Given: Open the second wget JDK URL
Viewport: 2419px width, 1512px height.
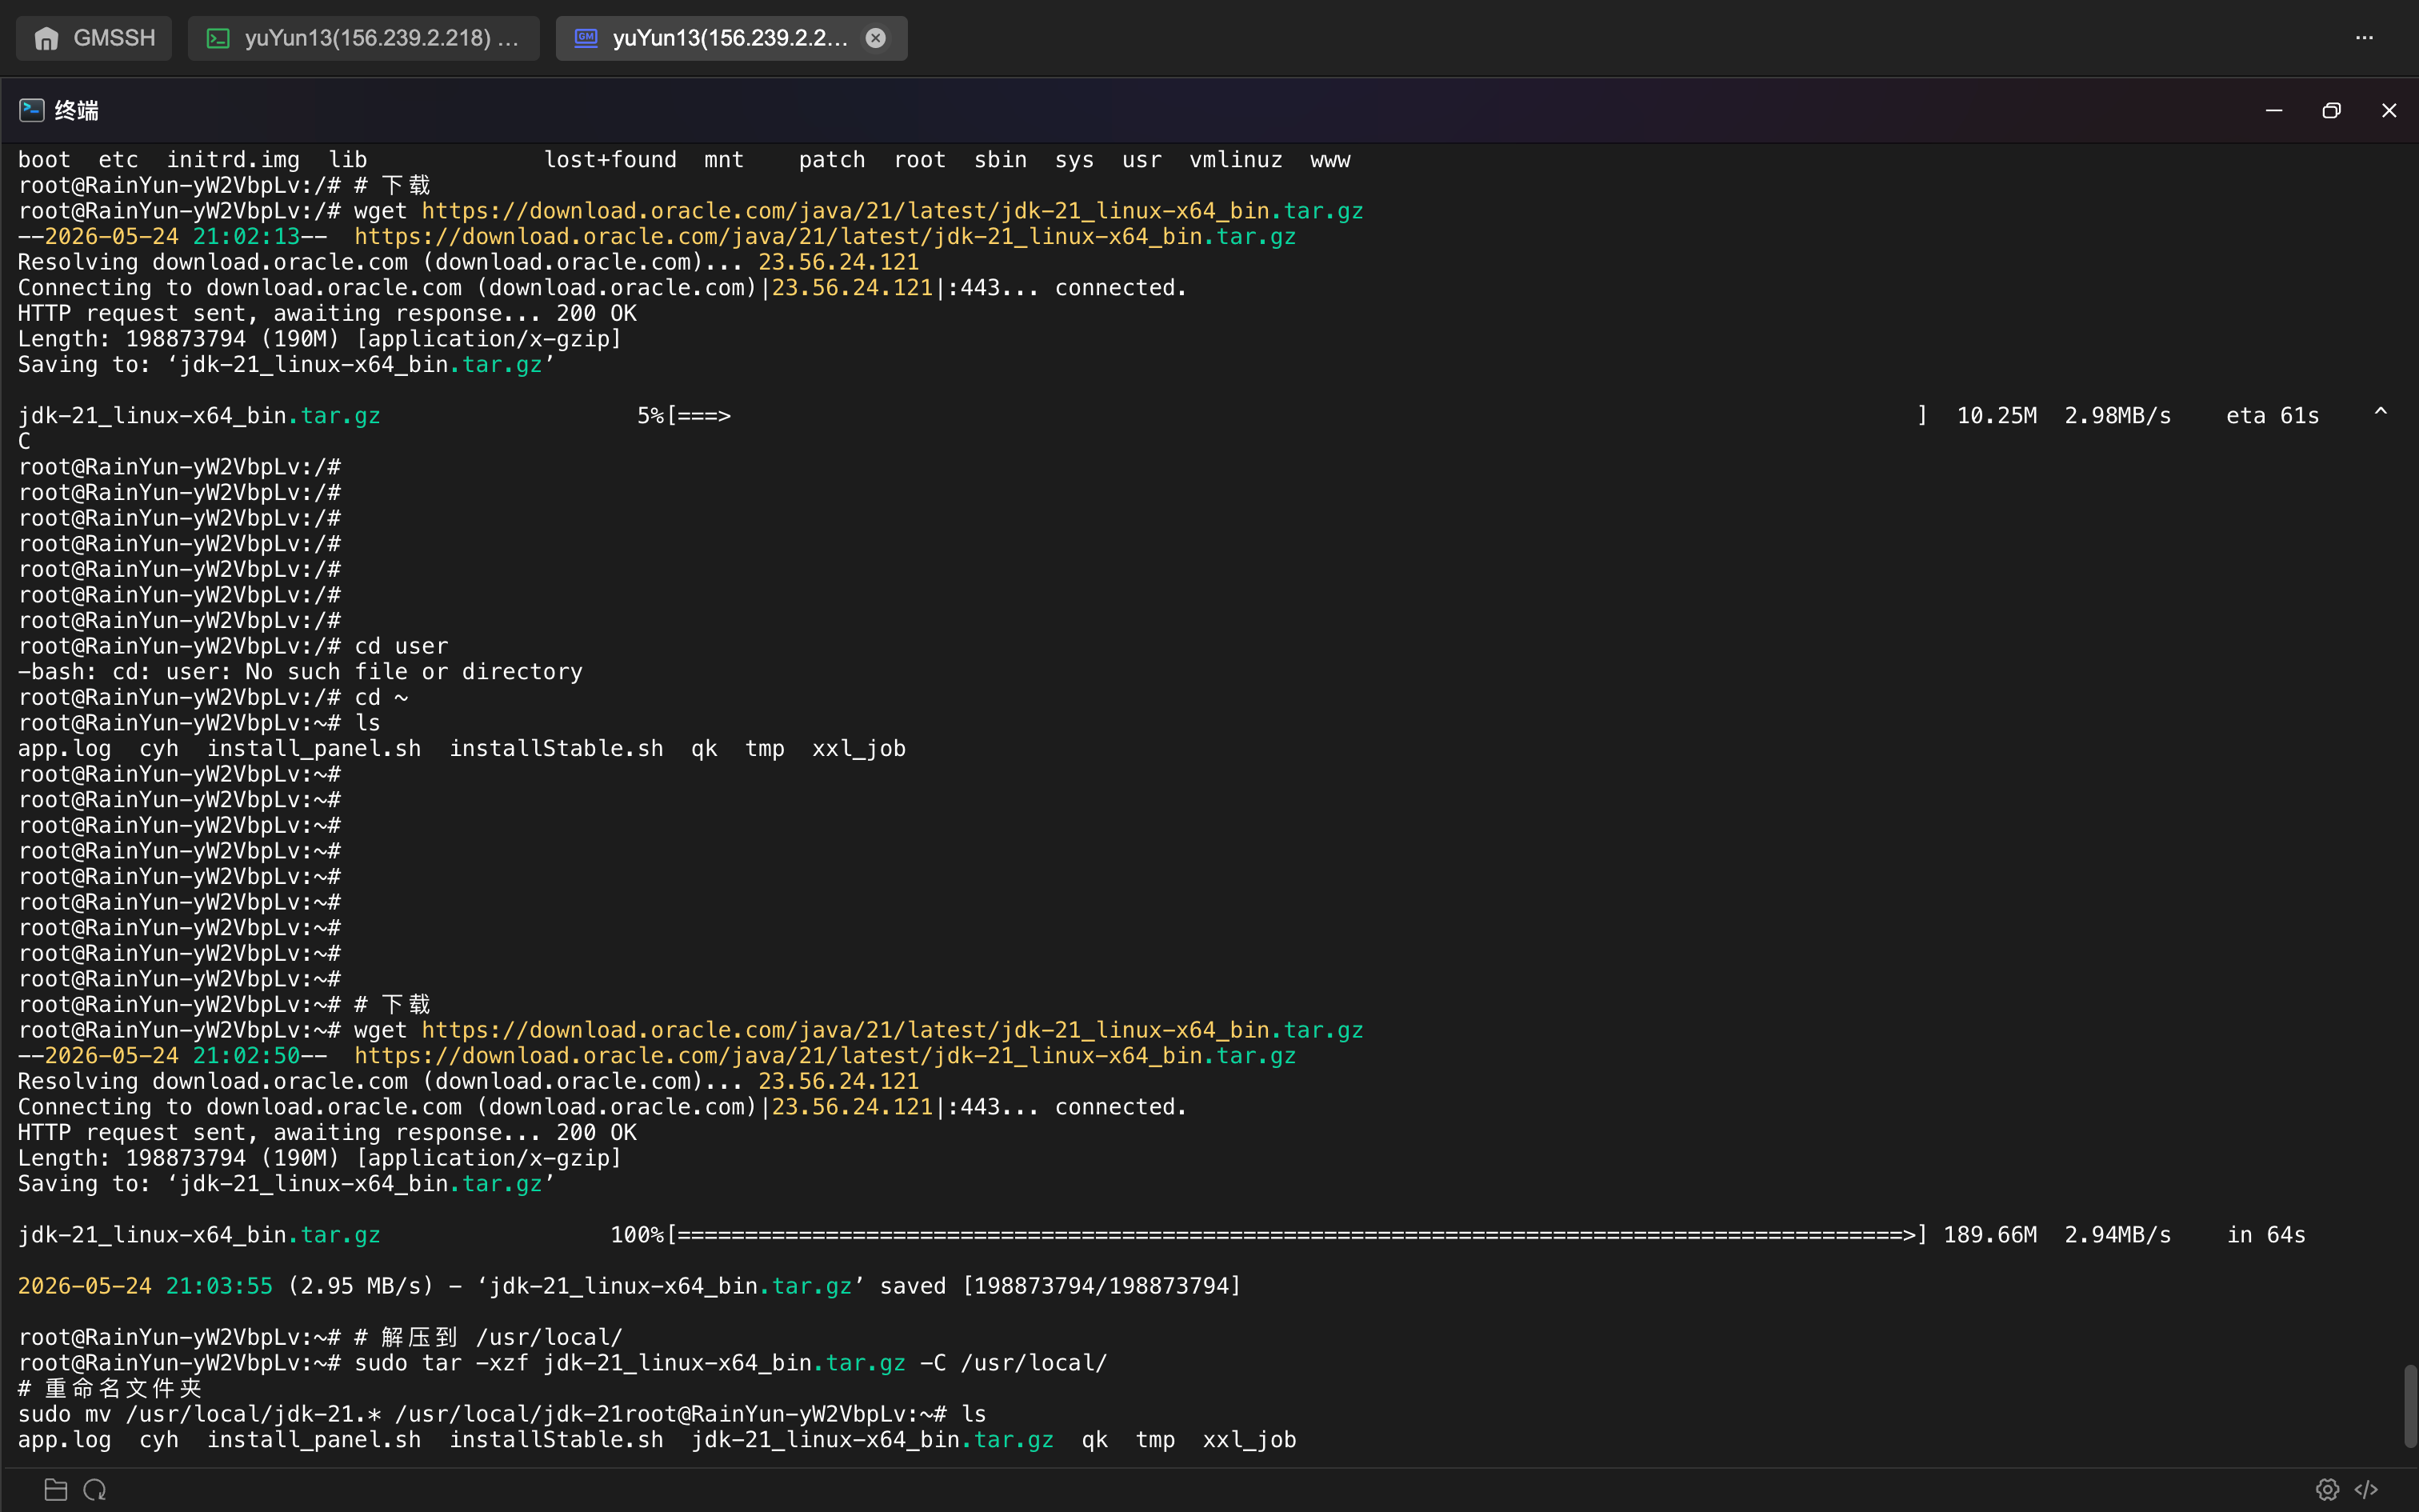Looking at the screenshot, I should click(x=893, y=1030).
